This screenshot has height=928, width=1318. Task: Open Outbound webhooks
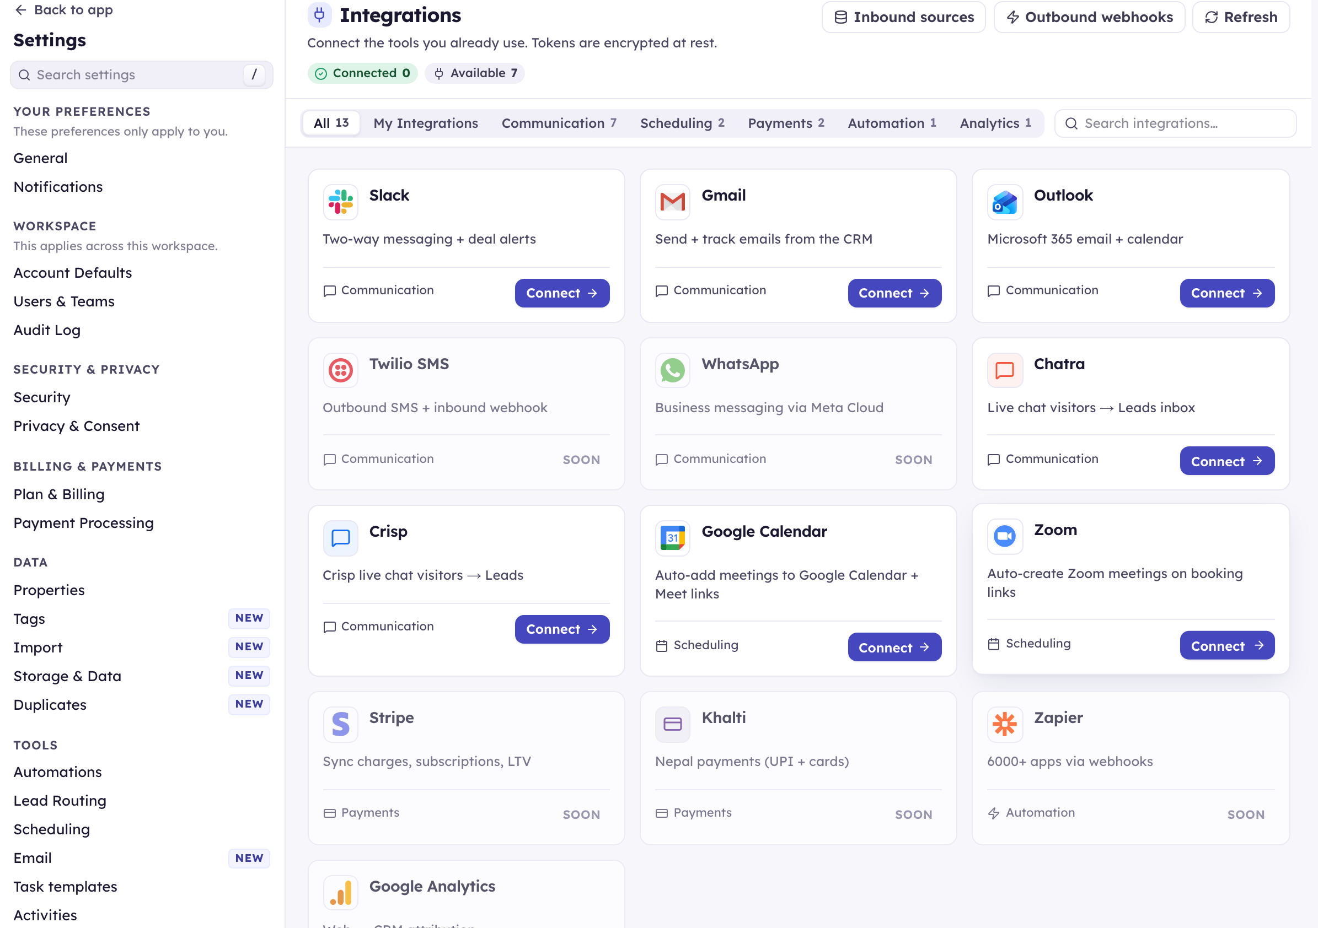1089,17
